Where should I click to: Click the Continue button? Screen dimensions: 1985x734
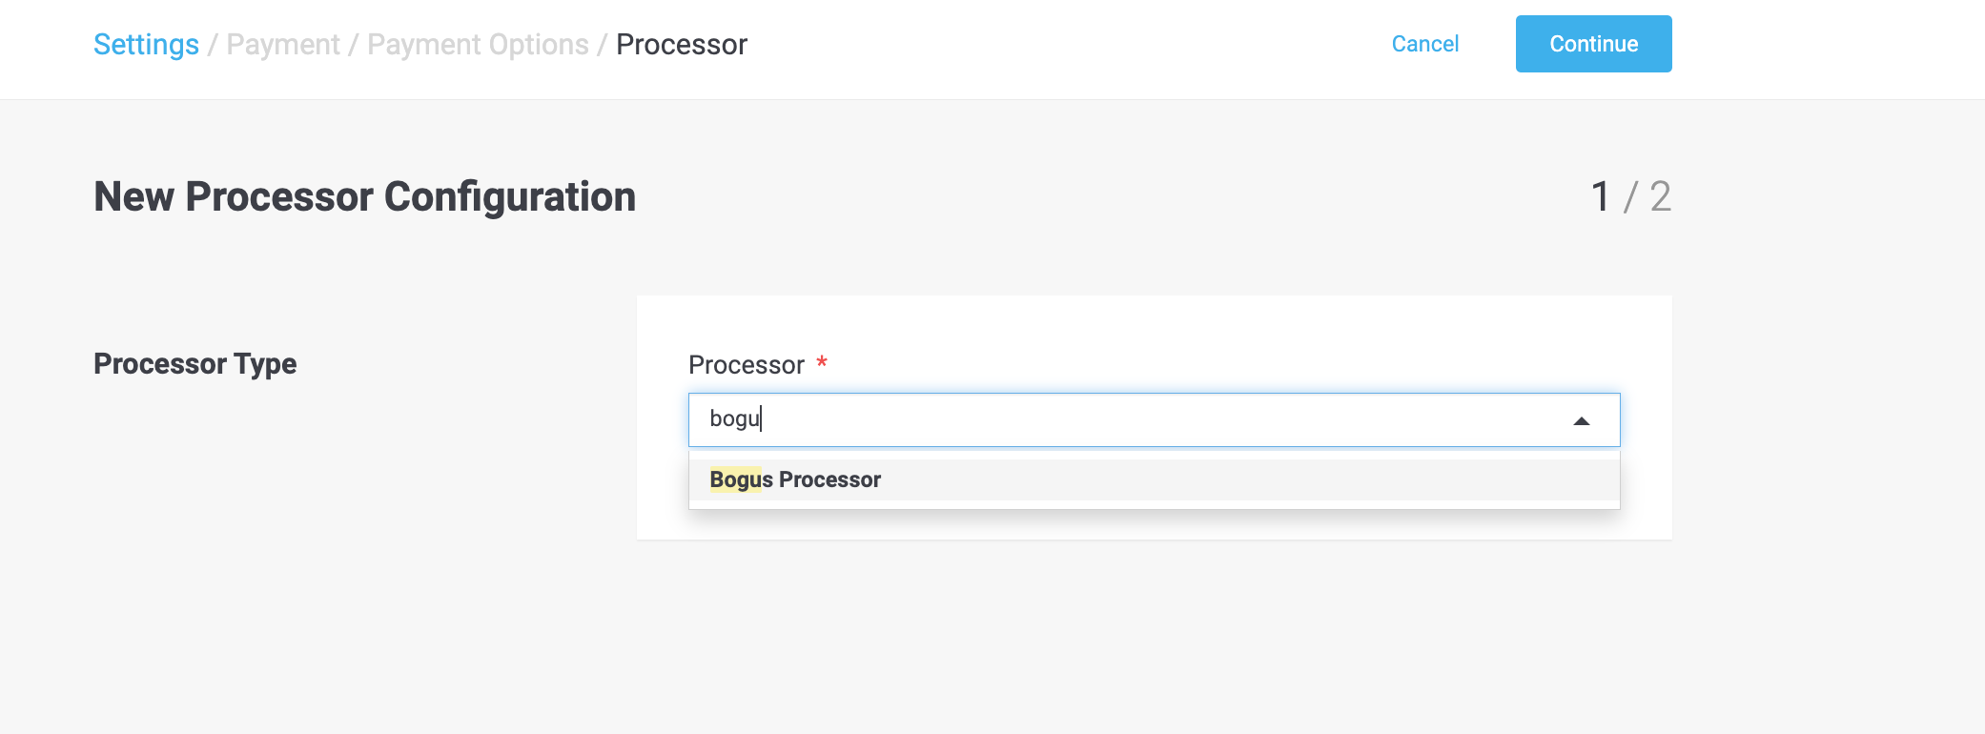coord(1593,43)
